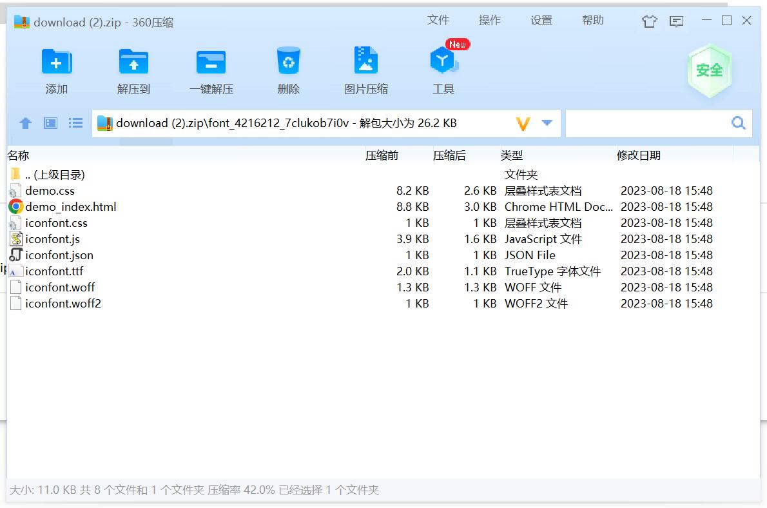The height and width of the screenshot is (508, 767).
Task: Click the skin shirt icon in title bar
Action: click(x=649, y=21)
